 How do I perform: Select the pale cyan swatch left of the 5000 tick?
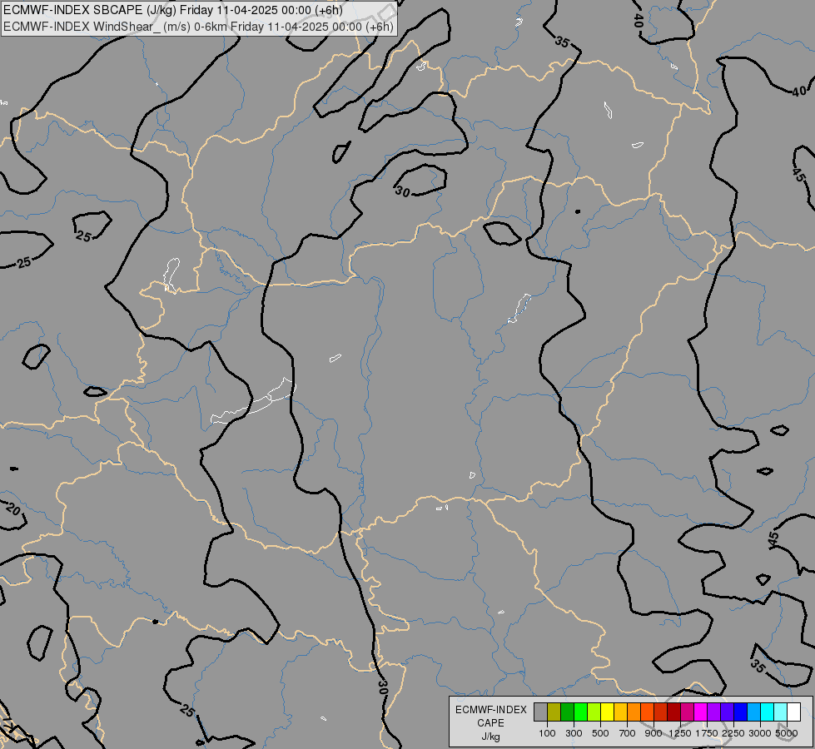pos(780,712)
